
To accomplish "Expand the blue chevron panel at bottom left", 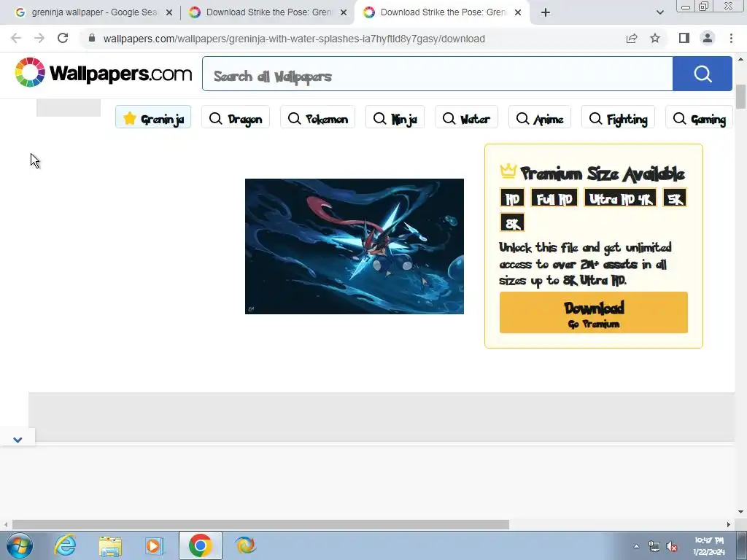I will 18,440.
